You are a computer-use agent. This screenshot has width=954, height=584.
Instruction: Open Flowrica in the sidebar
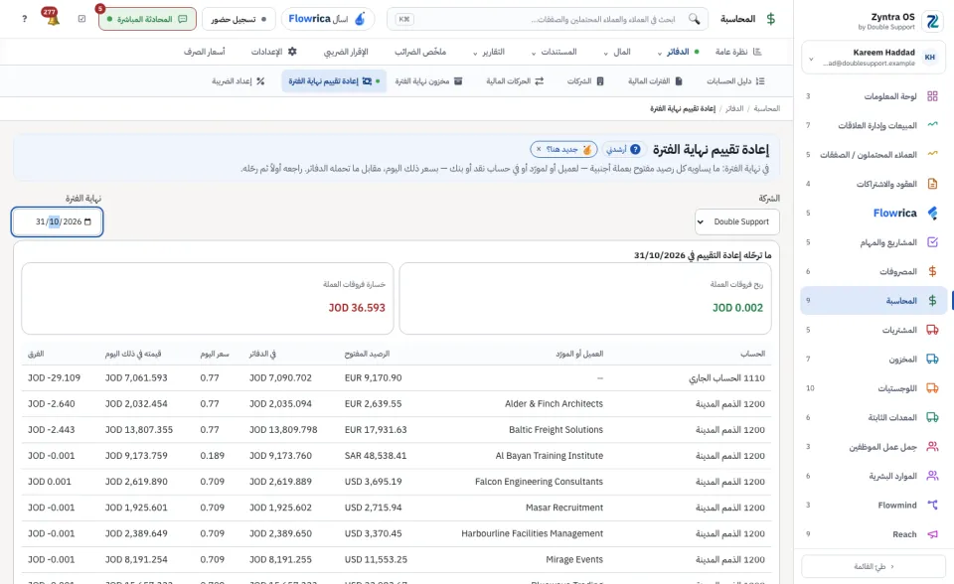[874, 213]
